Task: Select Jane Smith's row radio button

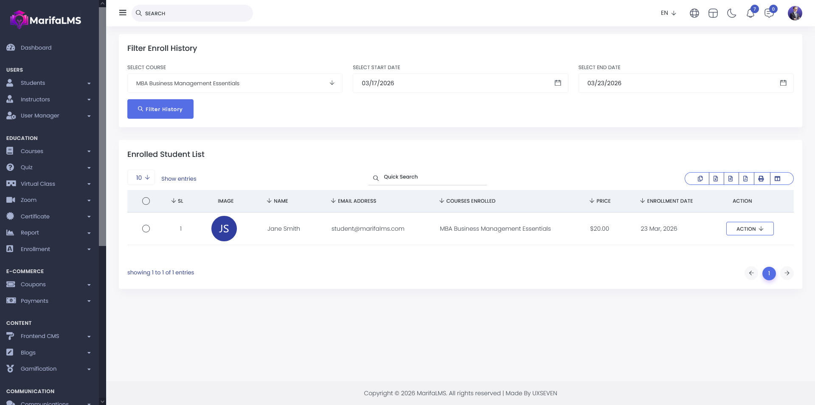Action: (x=146, y=229)
